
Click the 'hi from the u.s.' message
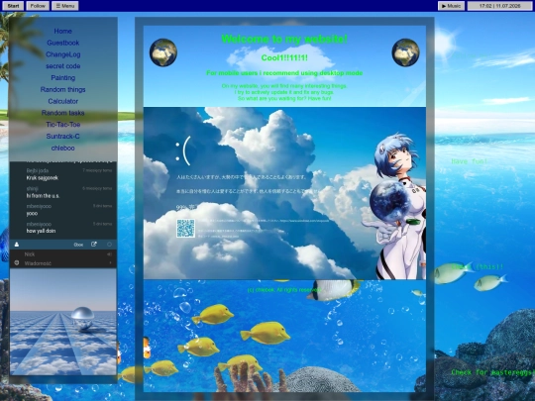point(43,196)
